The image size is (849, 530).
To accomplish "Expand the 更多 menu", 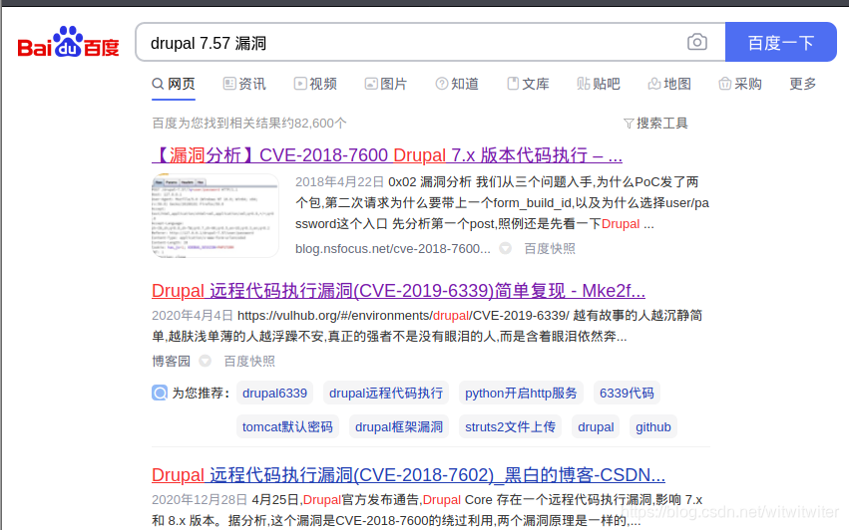I will pos(802,84).
